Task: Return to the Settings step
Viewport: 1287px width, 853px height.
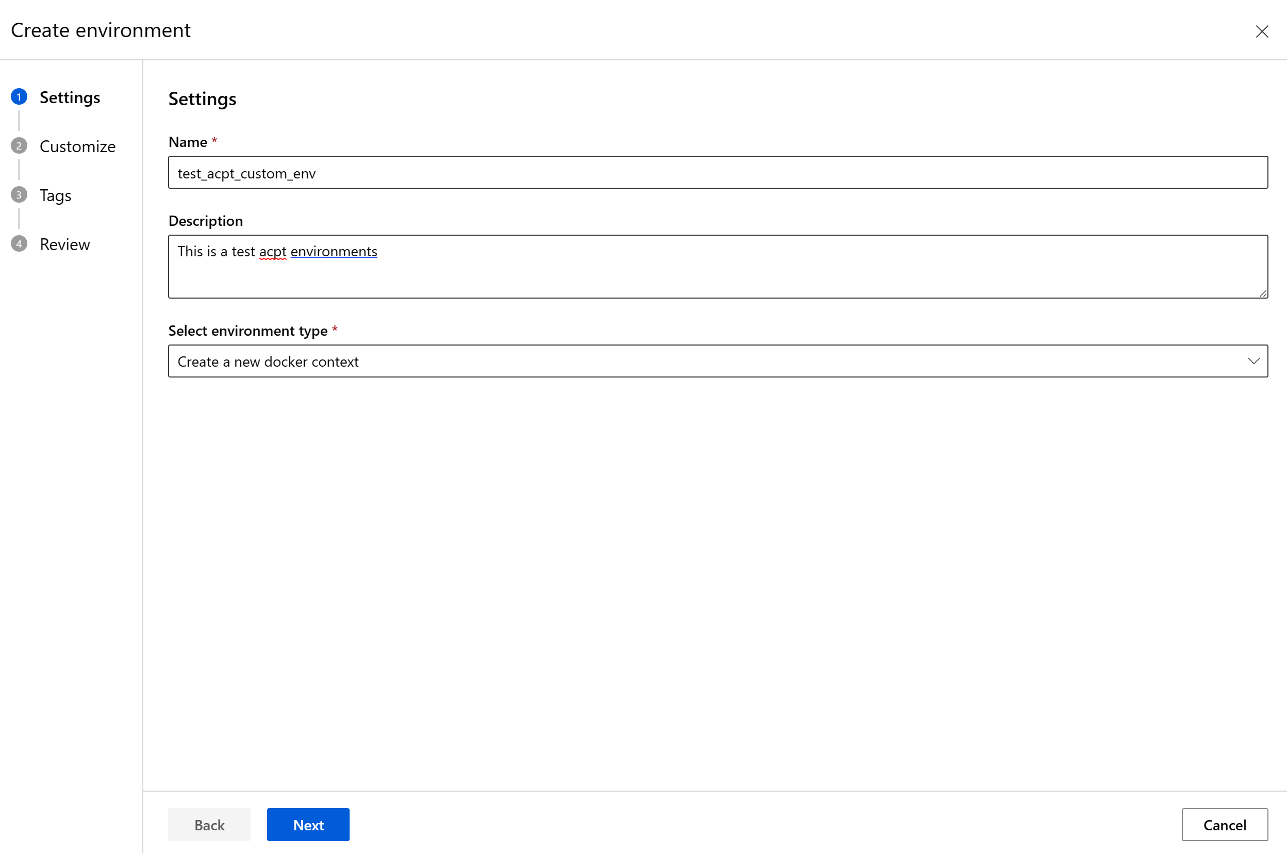Action: click(x=70, y=97)
